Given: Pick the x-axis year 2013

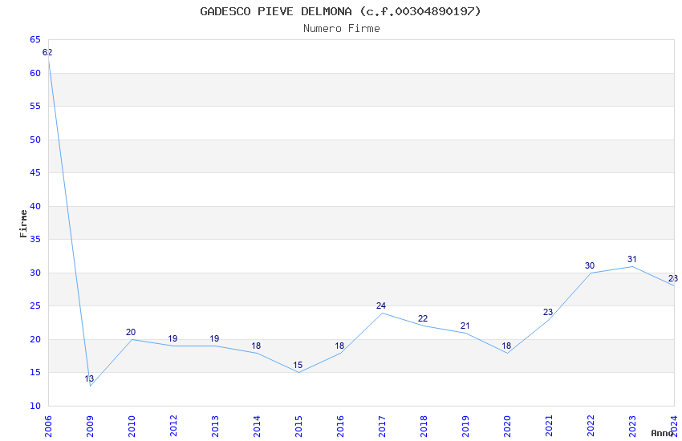Looking at the screenshot, I should [x=215, y=426].
